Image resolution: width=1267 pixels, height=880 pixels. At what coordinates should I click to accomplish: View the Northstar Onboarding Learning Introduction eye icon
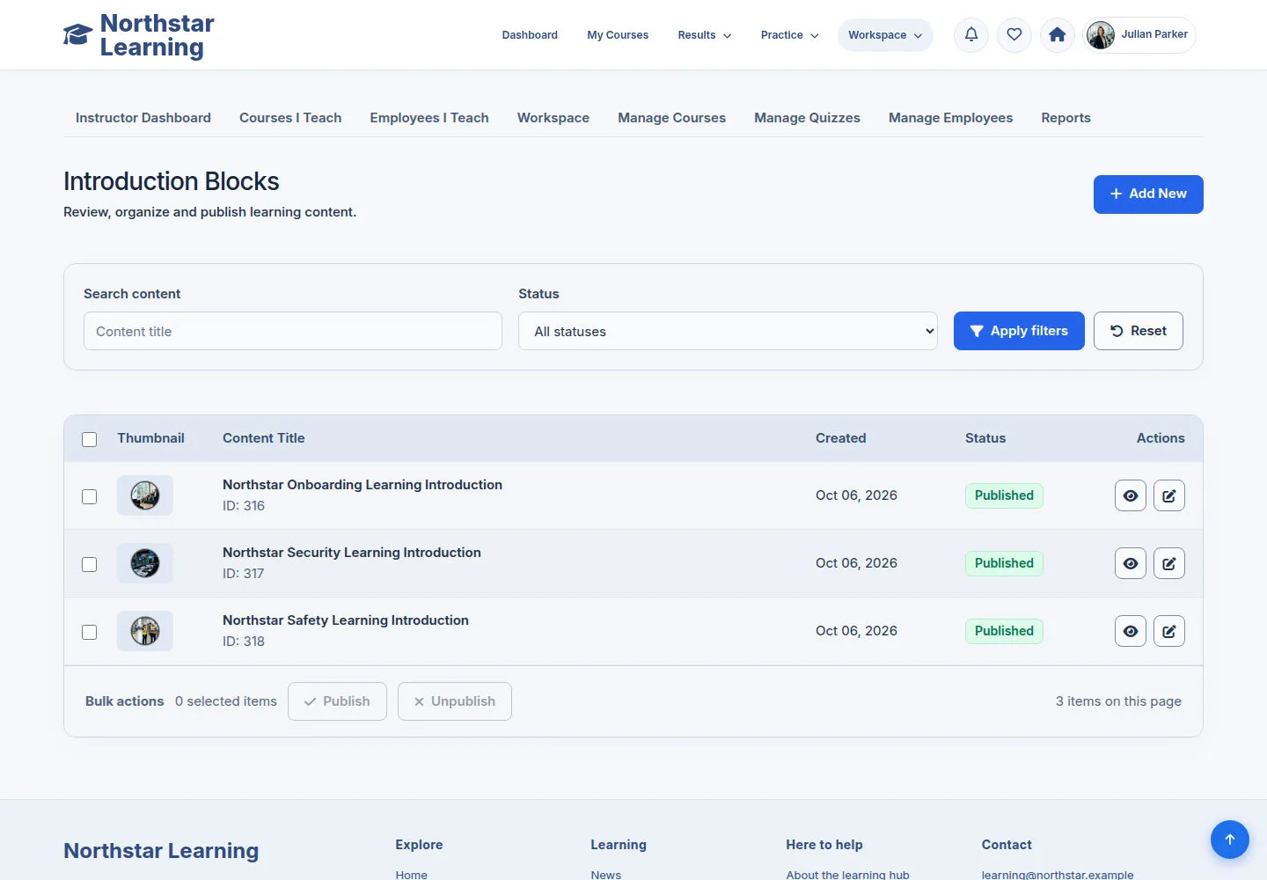(1131, 495)
